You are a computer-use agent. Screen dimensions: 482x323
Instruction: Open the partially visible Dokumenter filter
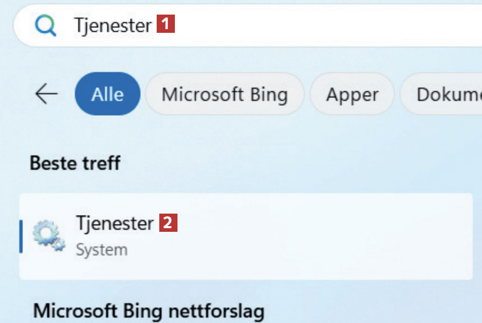coord(447,94)
